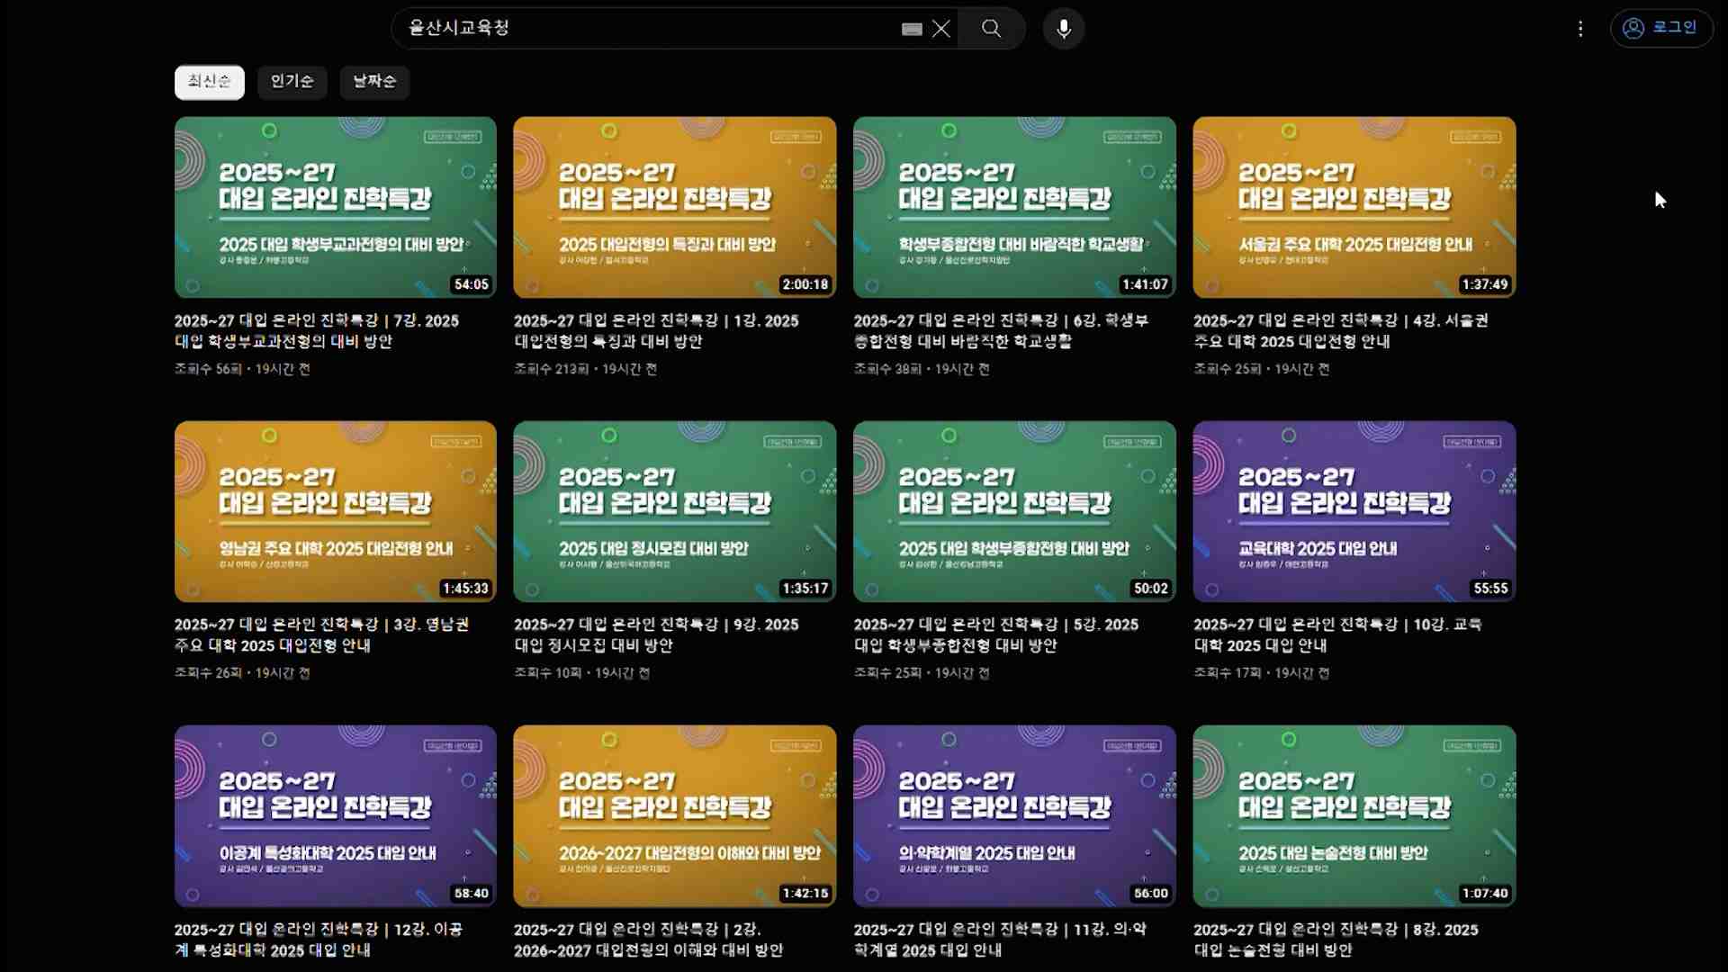The image size is (1728, 972).
Task: Open the 7강 학생부교과전형 video thumbnail
Action: click(x=335, y=207)
